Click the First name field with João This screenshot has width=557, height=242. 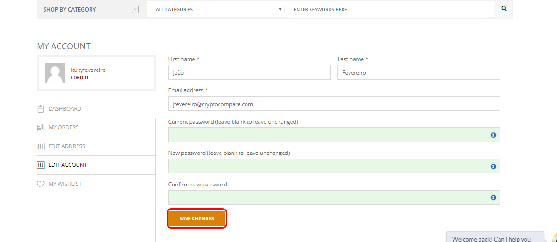250,72
